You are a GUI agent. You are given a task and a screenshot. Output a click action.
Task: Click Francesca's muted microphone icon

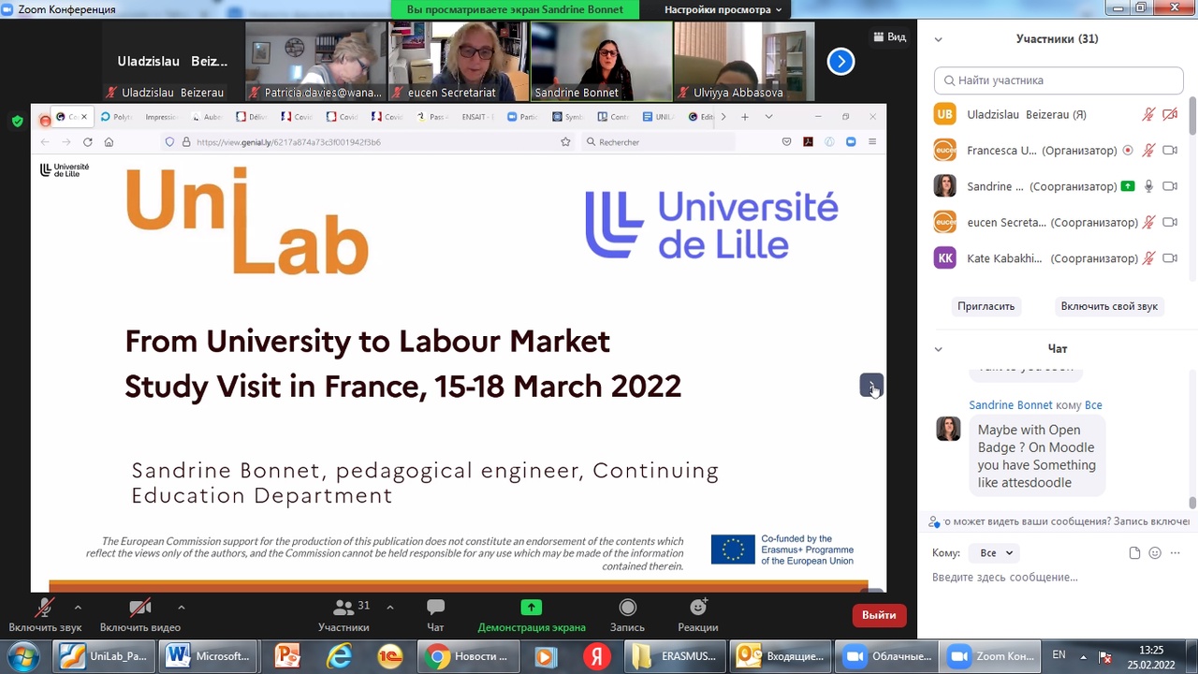tap(1148, 150)
